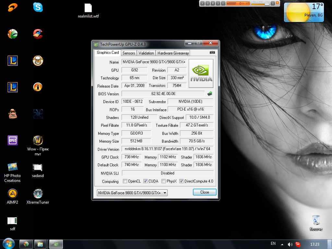The width and height of the screenshot is (332, 249).
Task: Open the Sensors tab
Action: tap(129, 53)
